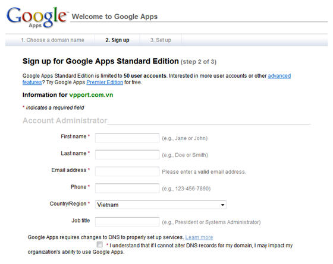Click the '(e.g., Doe or Smith)' hint
This screenshot has width=333, height=264.
[185, 155]
